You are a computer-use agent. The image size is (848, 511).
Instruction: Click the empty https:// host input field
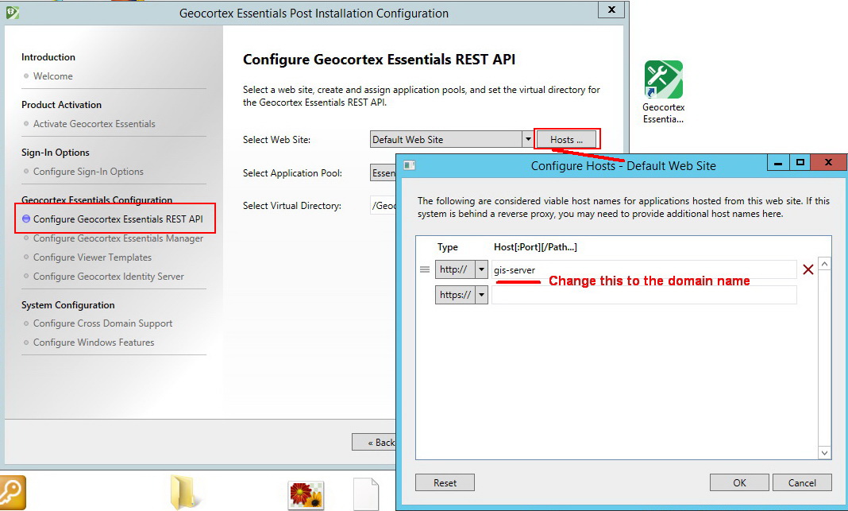coord(644,295)
